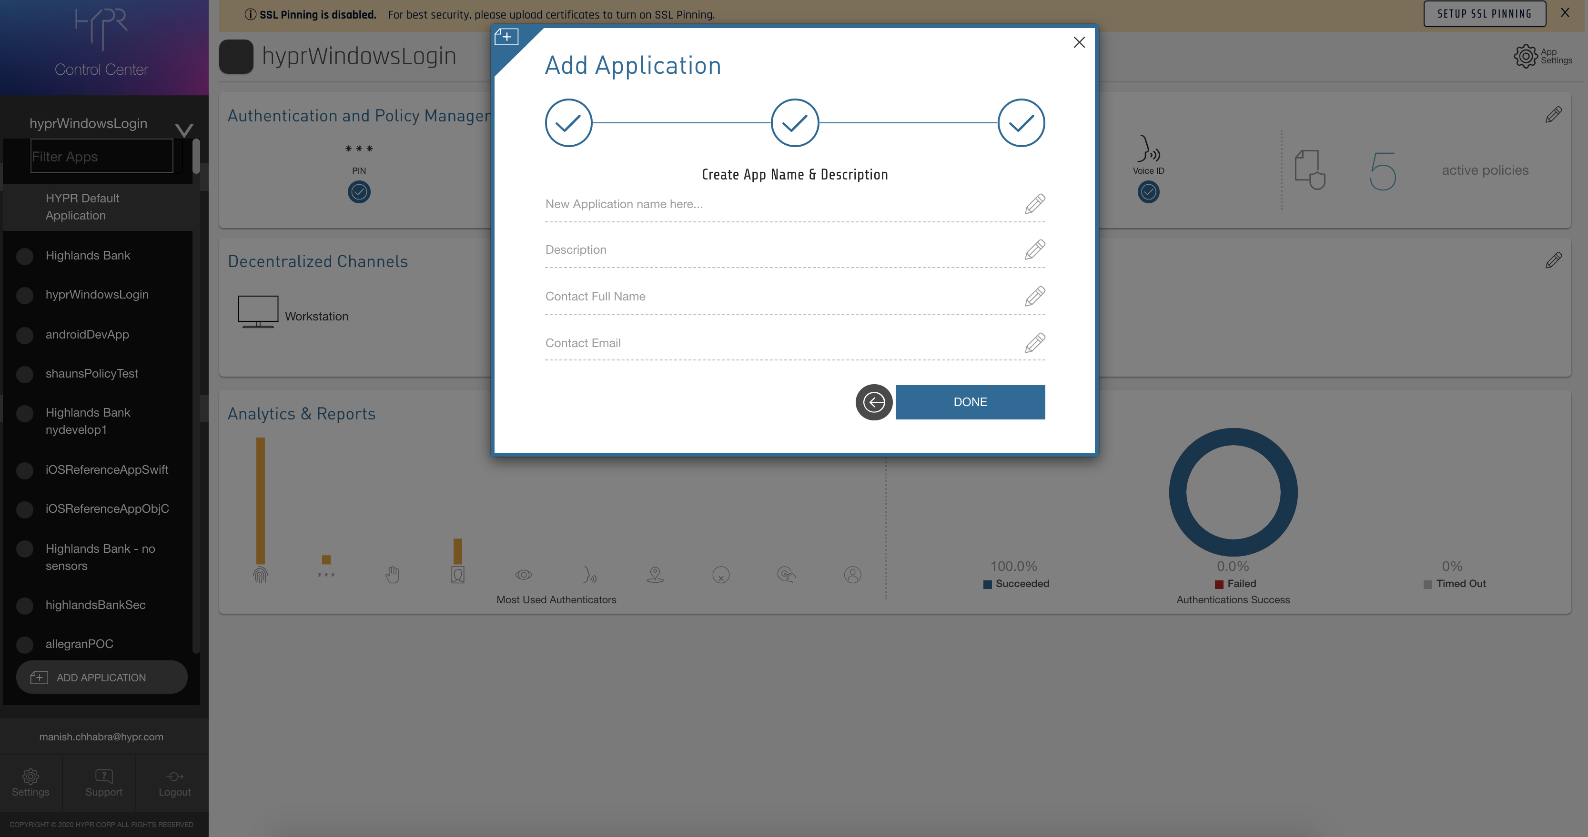Open Support from sidebar footer

tap(103, 782)
